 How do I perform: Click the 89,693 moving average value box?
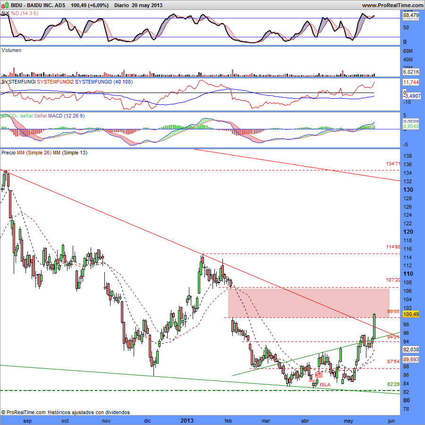(x=411, y=359)
